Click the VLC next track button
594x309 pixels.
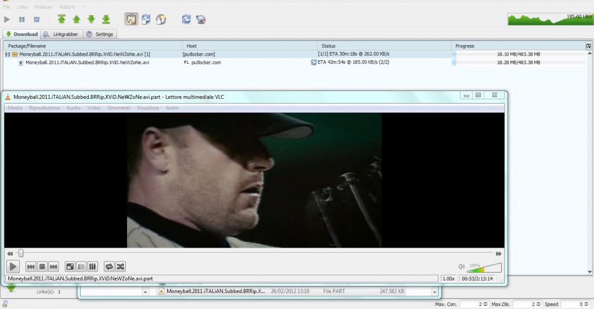pyautogui.click(x=53, y=266)
